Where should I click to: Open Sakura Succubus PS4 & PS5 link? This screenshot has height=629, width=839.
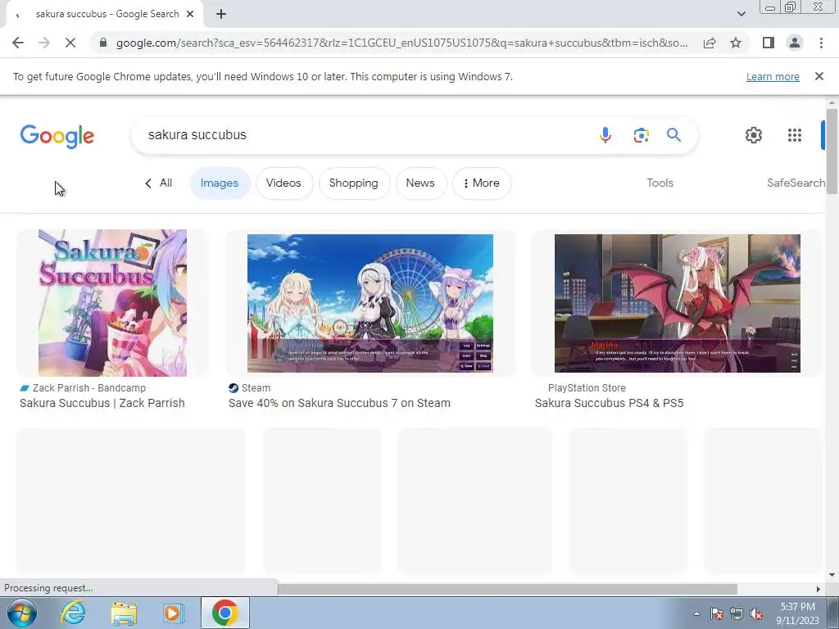pos(609,403)
